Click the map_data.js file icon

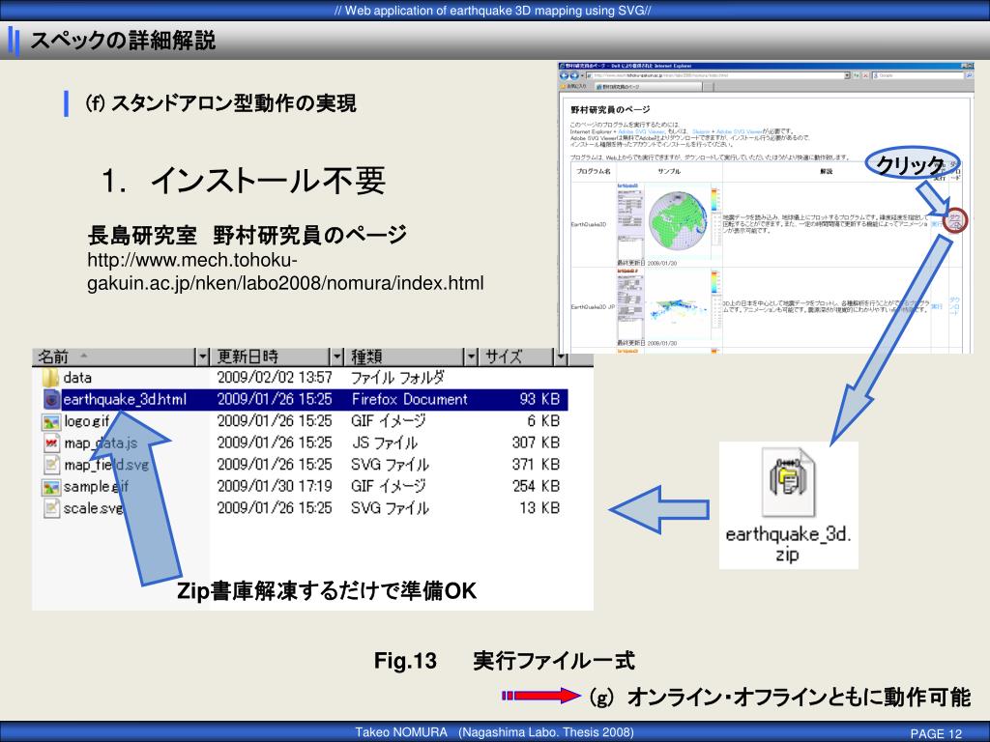pos(51,442)
